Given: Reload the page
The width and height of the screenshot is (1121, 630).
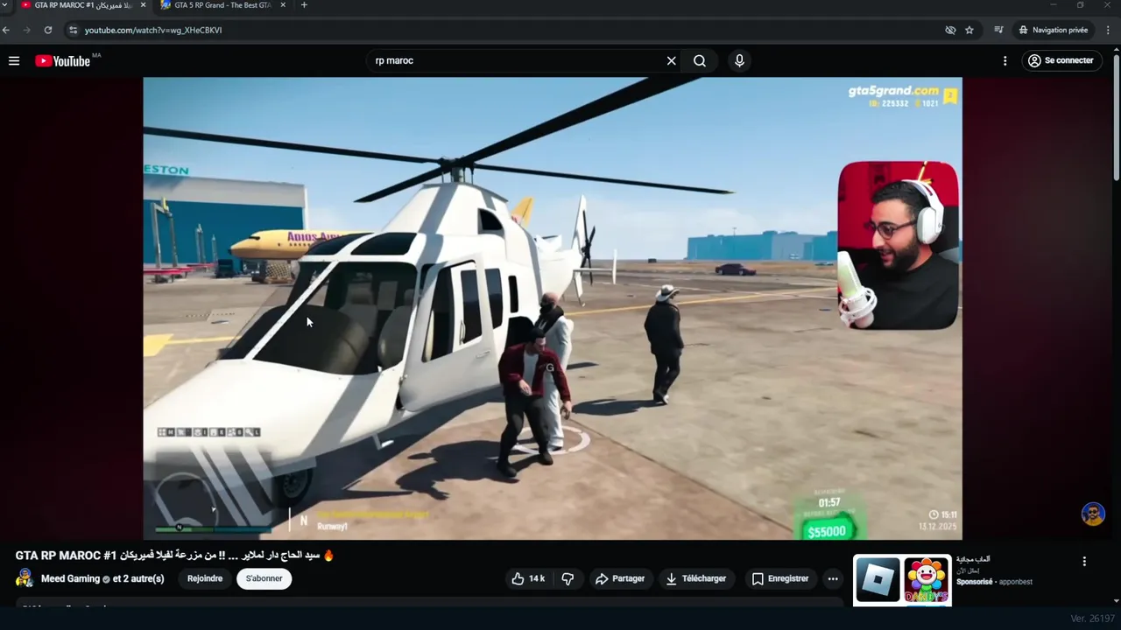Looking at the screenshot, I should click(48, 30).
